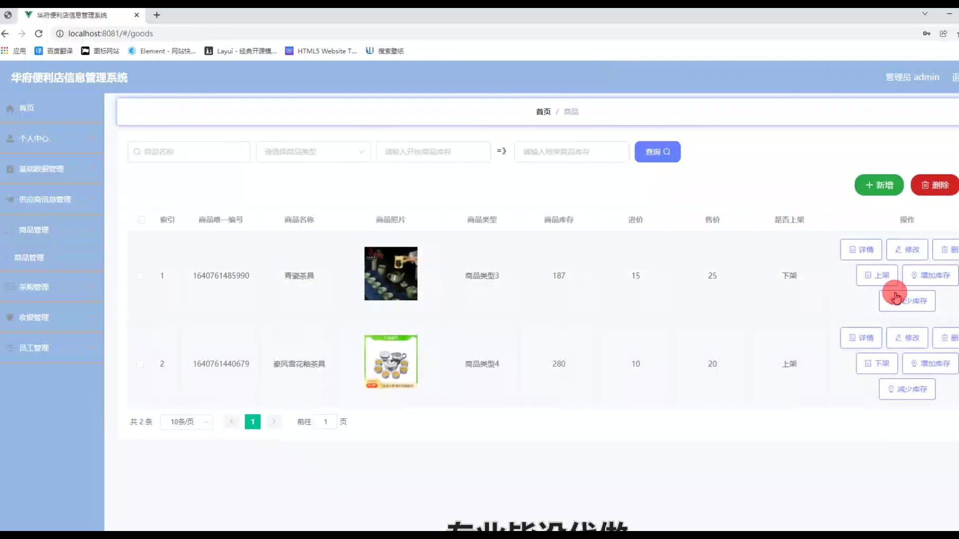Open tab search chevron at top right

[925, 13]
